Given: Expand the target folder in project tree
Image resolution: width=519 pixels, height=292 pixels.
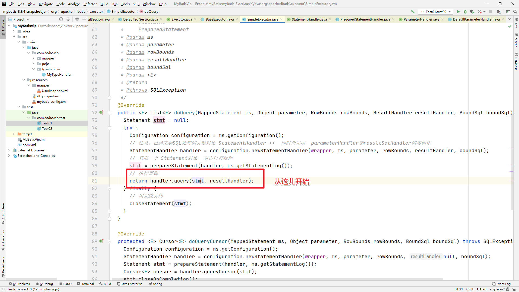Looking at the screenshot, I should 14,134.
